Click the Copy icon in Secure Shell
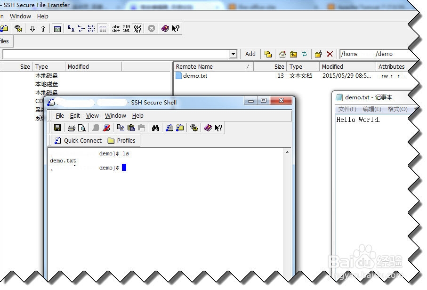Screen dimensions: 427x290 [x=121, y=128]
